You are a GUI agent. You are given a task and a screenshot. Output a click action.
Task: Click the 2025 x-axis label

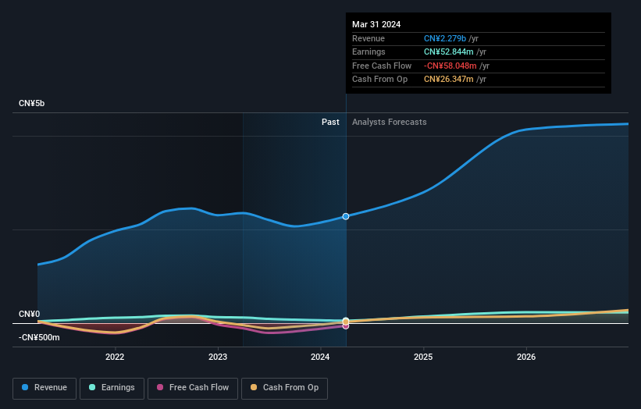click(x=423, y=357)
